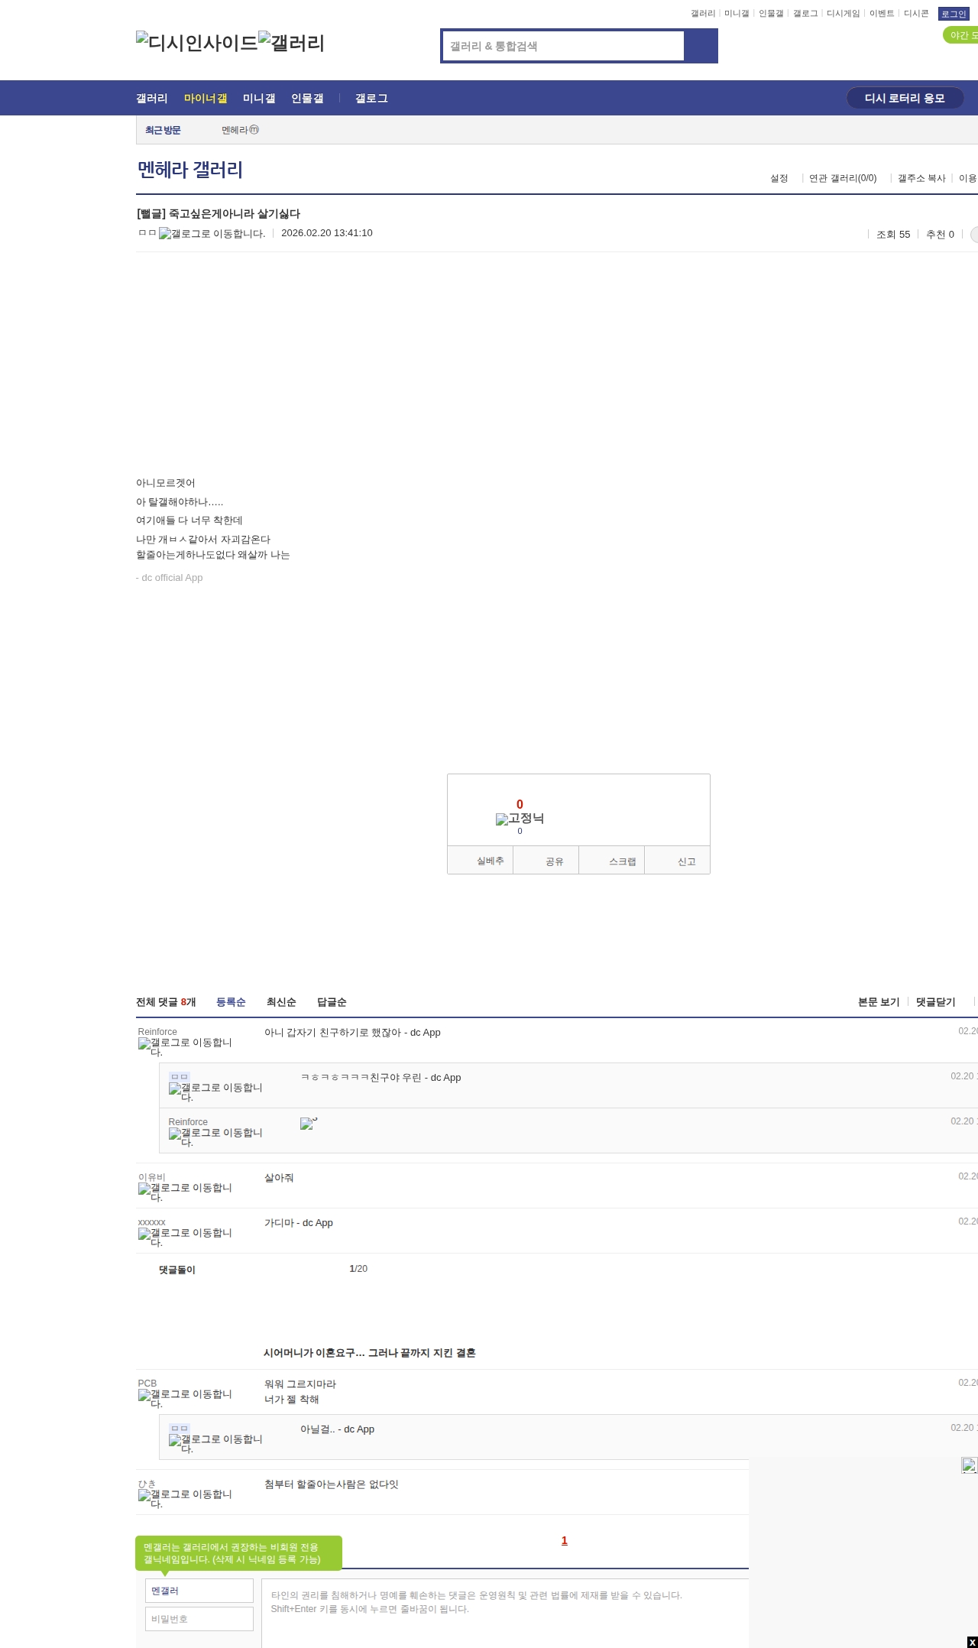Open the gallery 설정 dropdown
978x1648 pixels.
(x=779, y=178)
